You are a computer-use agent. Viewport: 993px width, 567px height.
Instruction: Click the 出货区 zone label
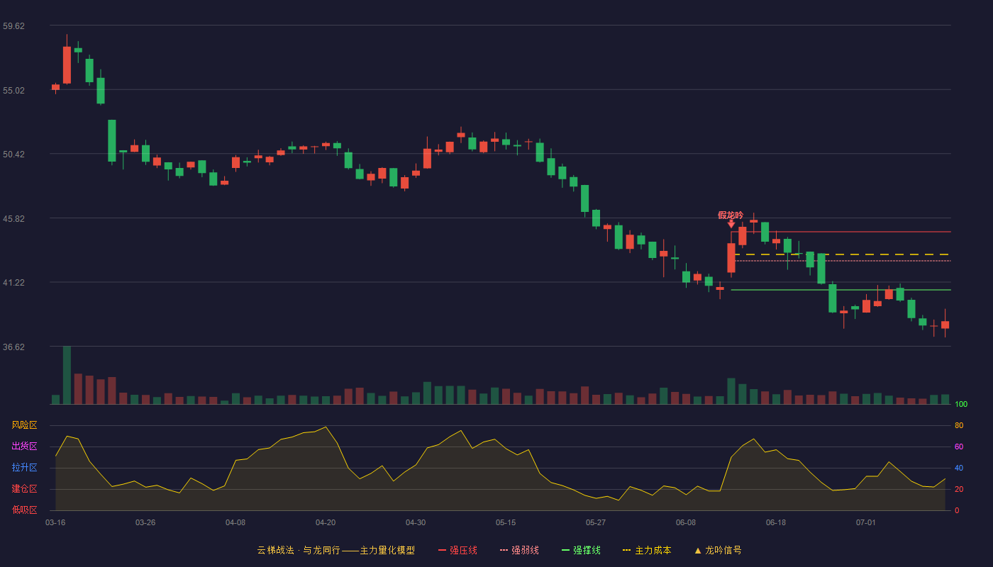(x=24, y=447)
